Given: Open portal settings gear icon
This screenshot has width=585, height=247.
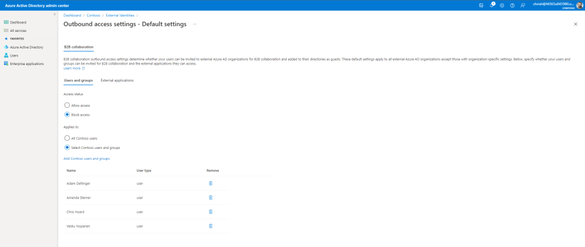Looking at the screenshot, I should click(502, 5).
